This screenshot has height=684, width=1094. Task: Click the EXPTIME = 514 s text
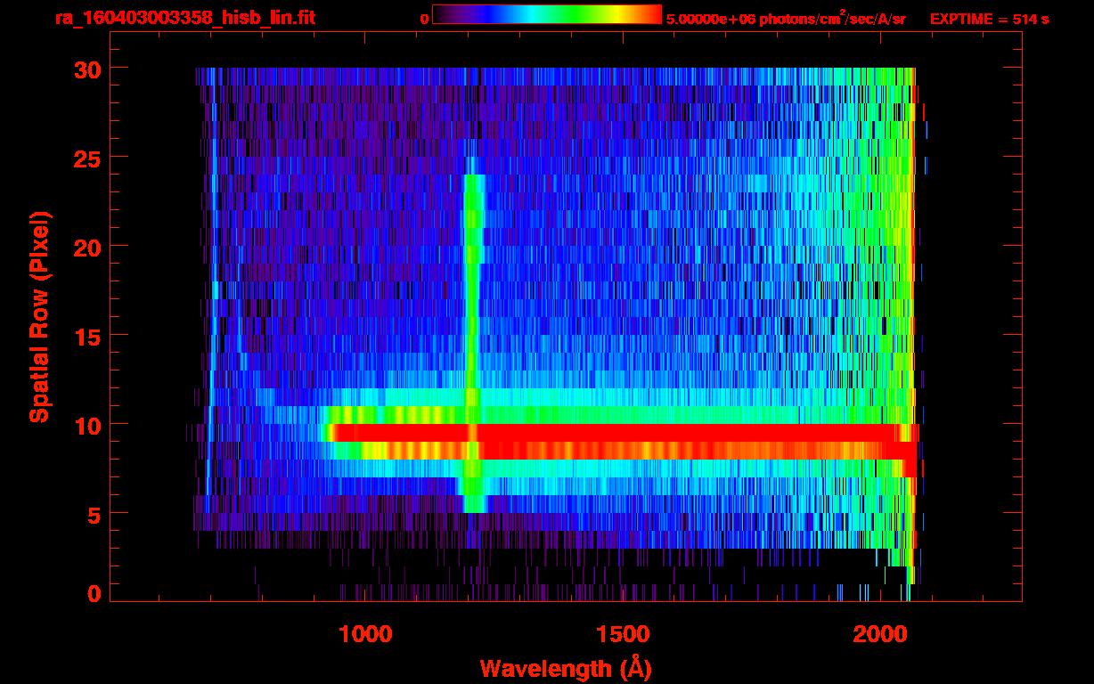point(989,19)
